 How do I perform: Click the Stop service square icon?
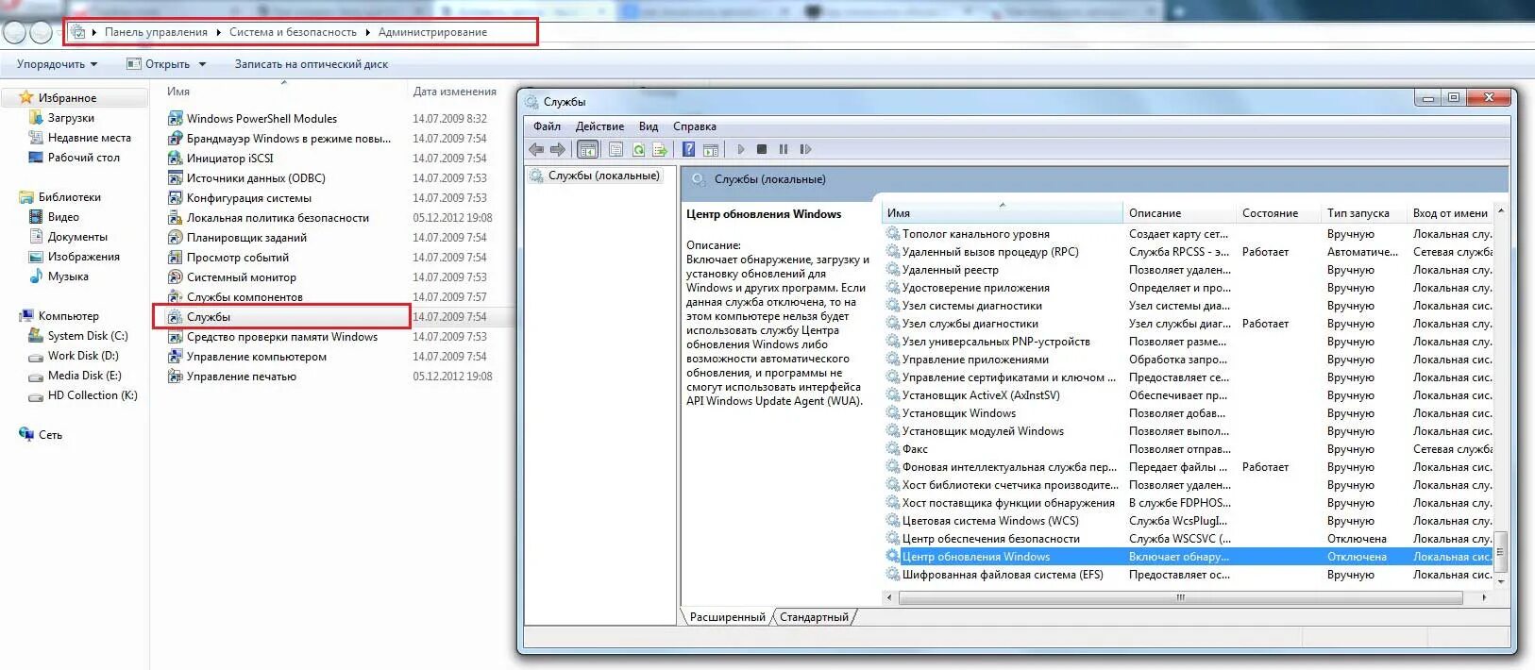[762, 149]
